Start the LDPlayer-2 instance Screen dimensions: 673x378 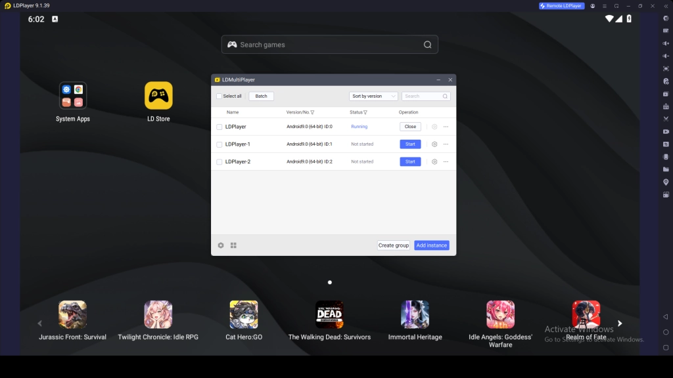[x=410, y=161]
